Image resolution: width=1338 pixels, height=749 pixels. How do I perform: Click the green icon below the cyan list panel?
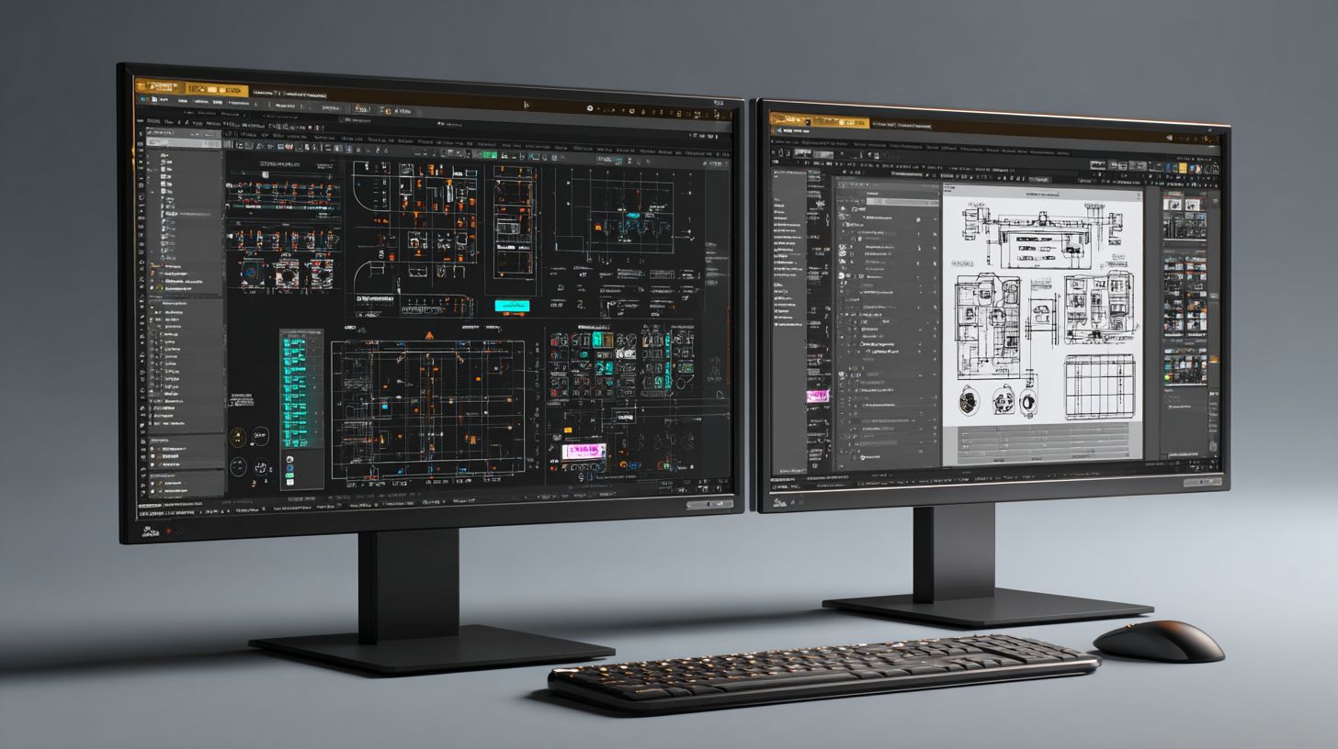coord(289,460)
